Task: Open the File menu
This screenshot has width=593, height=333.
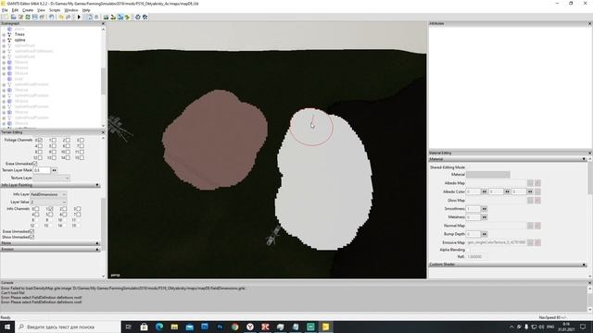Action: click(5, 10)
